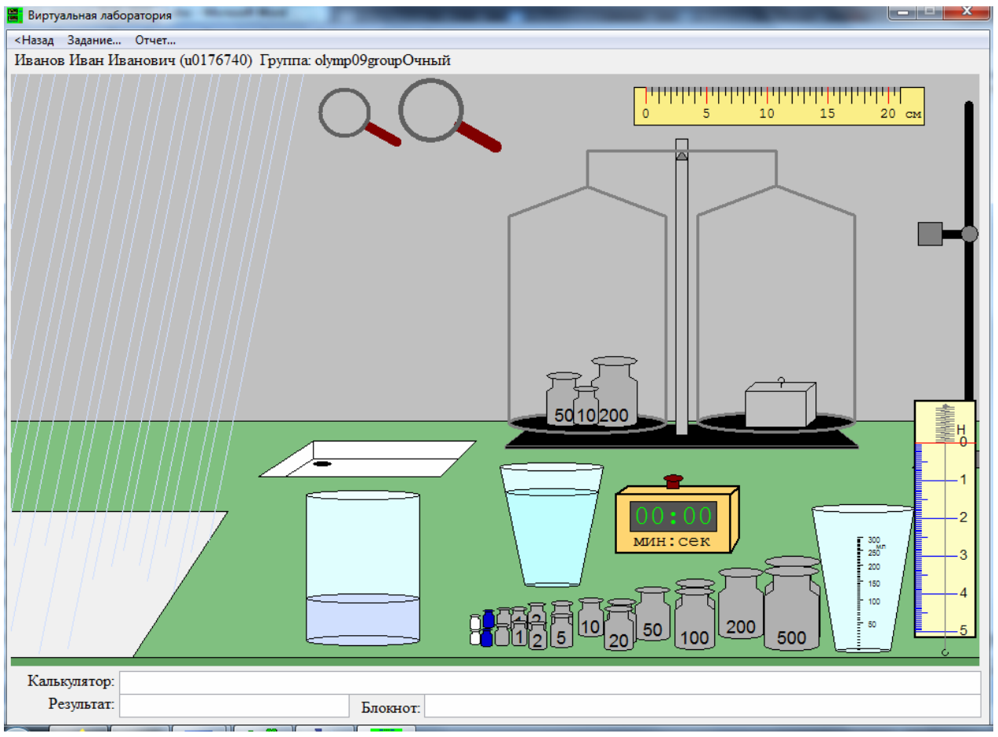The width and height of the screenshot is (998, 737).
Task: Go back with <Назад
Action: click(34, 40)
